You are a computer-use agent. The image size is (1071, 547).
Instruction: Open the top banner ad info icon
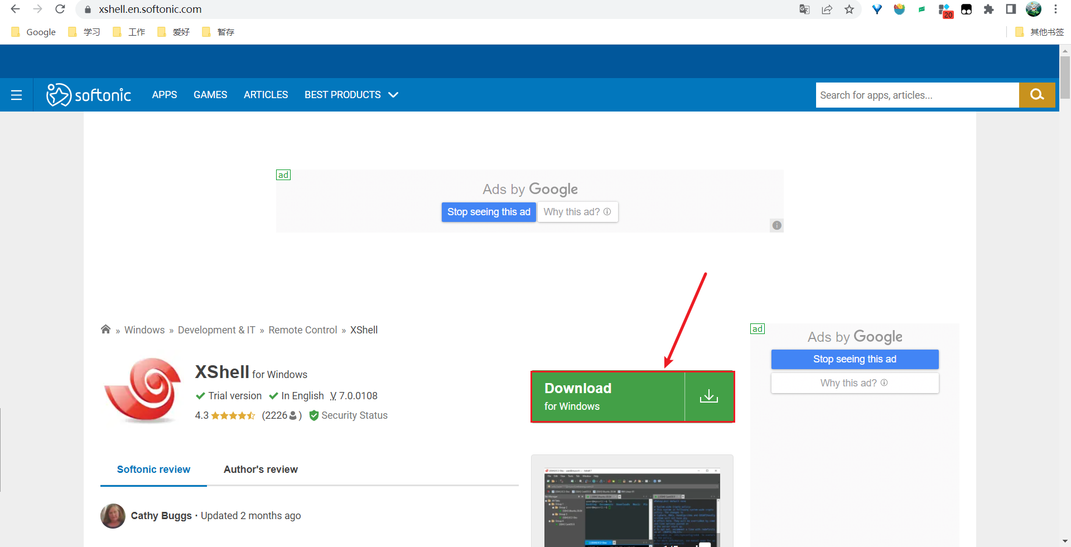pyautogui.click(x=777, y=225)
